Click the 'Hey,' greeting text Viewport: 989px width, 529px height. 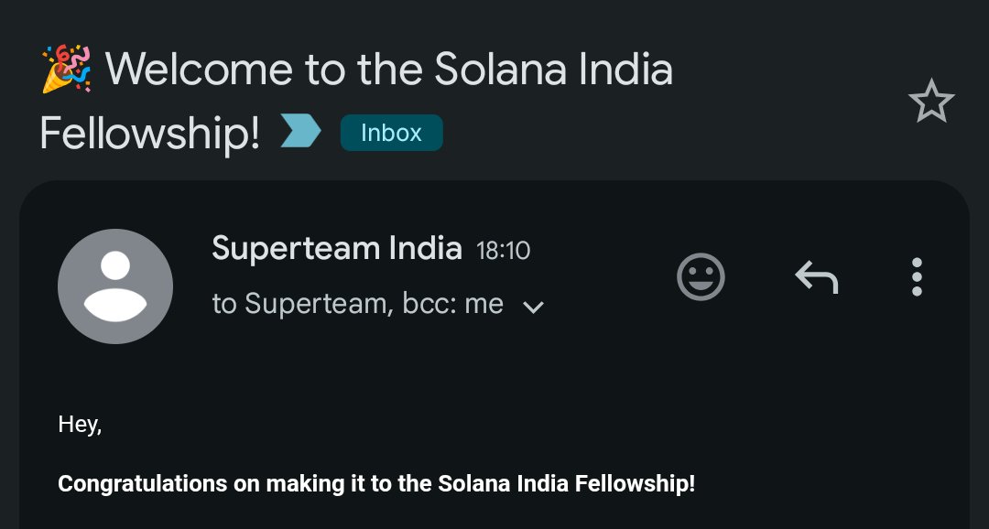point(80,424)
